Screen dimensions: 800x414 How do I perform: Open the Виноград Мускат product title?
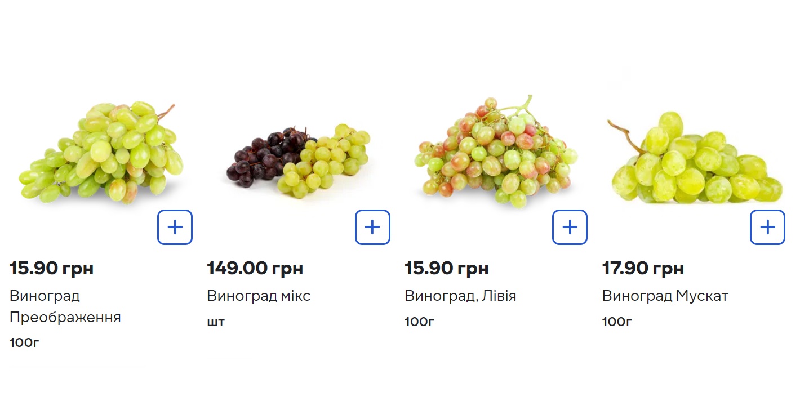click(665, 296)
